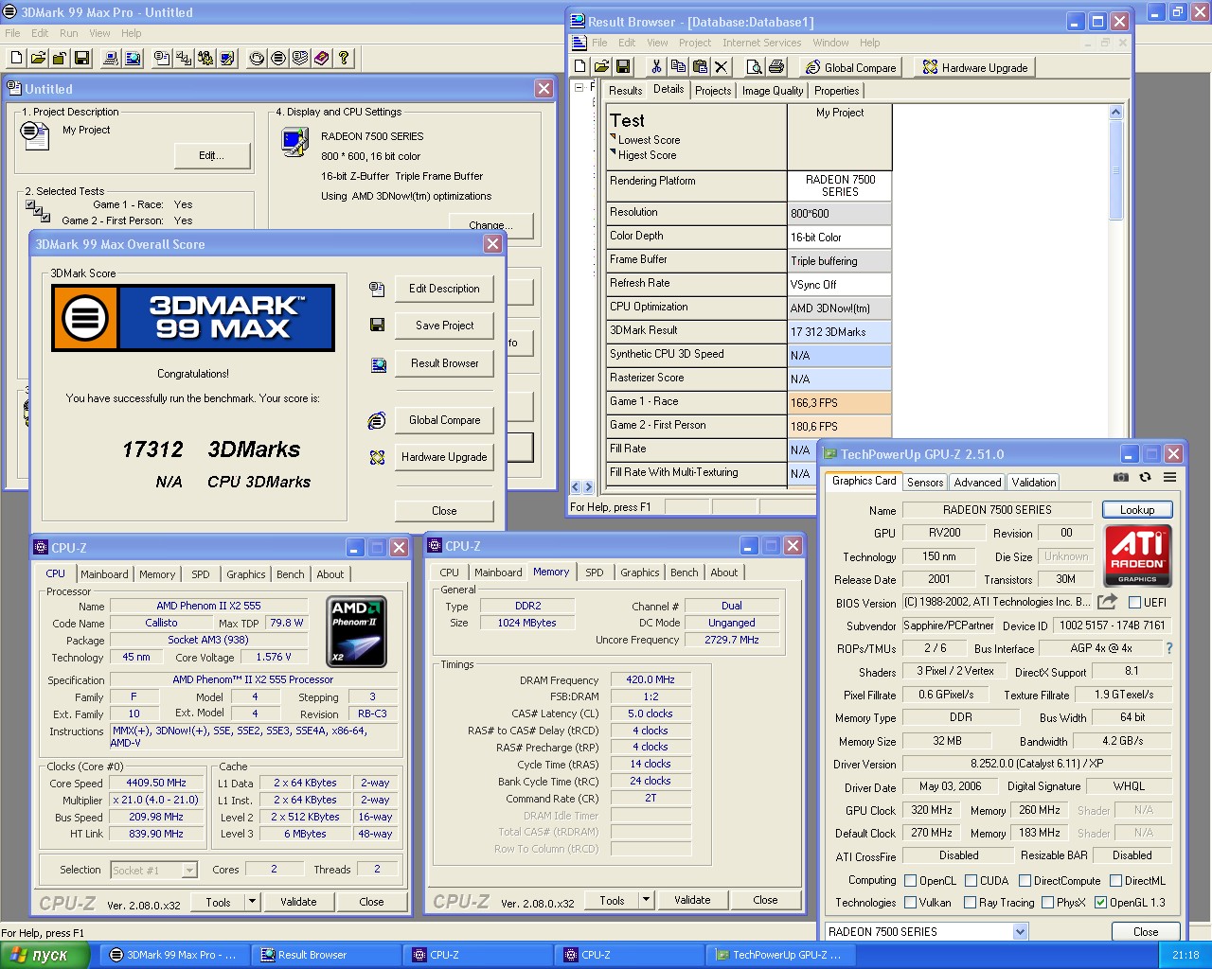Click Paste clipboard icon in Result Browser

click(700, 66)
